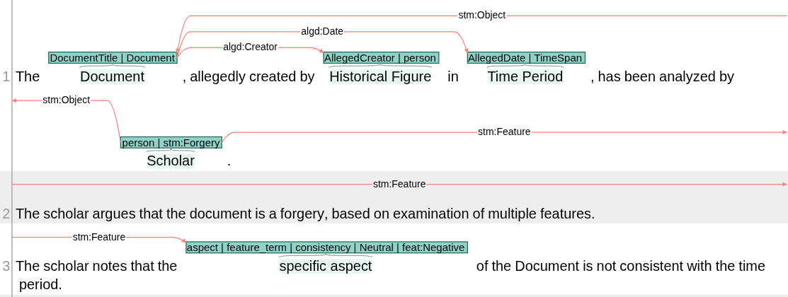
Task: Click sentence number 3 in the margin
Action: click(6, 266)
